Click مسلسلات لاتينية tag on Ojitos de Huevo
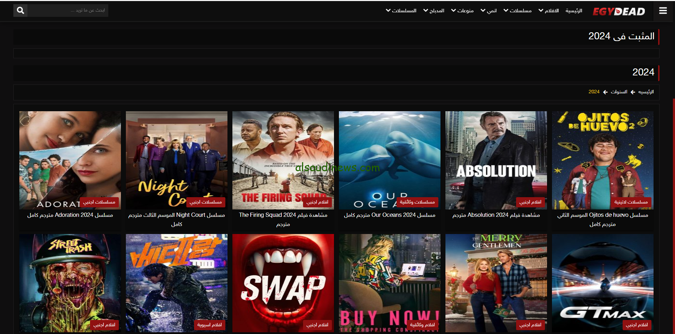This screenshot has height=334, width=675. (631, 202)
